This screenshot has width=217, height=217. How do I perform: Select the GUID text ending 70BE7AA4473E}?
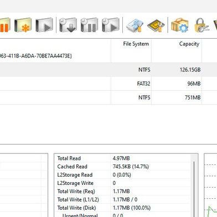tap(36, 56)
